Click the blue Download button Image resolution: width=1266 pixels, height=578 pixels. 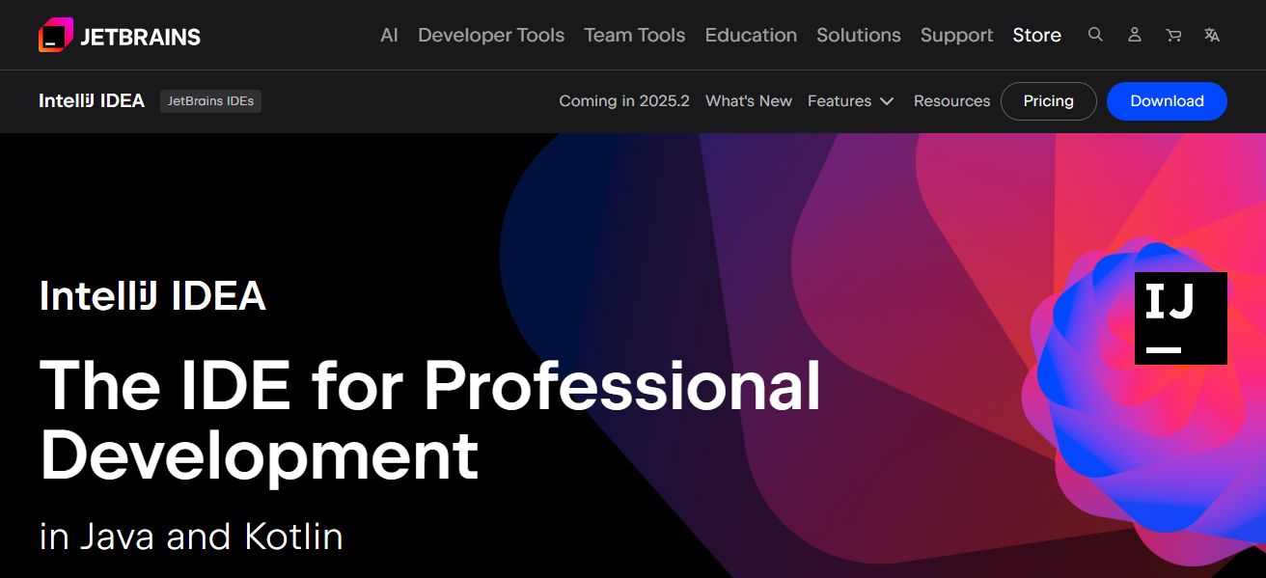[x=1167, y=100]
